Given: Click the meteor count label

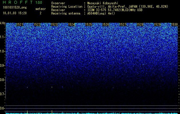Looking at the screenshot, I should [41, 9].
